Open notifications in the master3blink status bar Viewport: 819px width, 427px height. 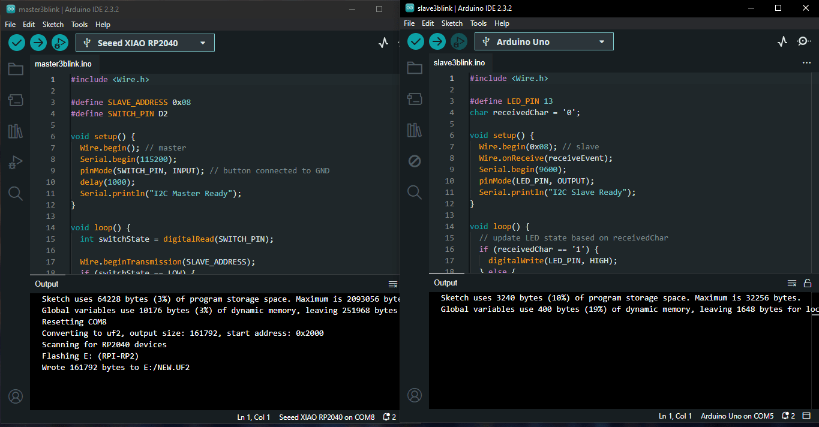pyautogui.click(x=389, y=417)
